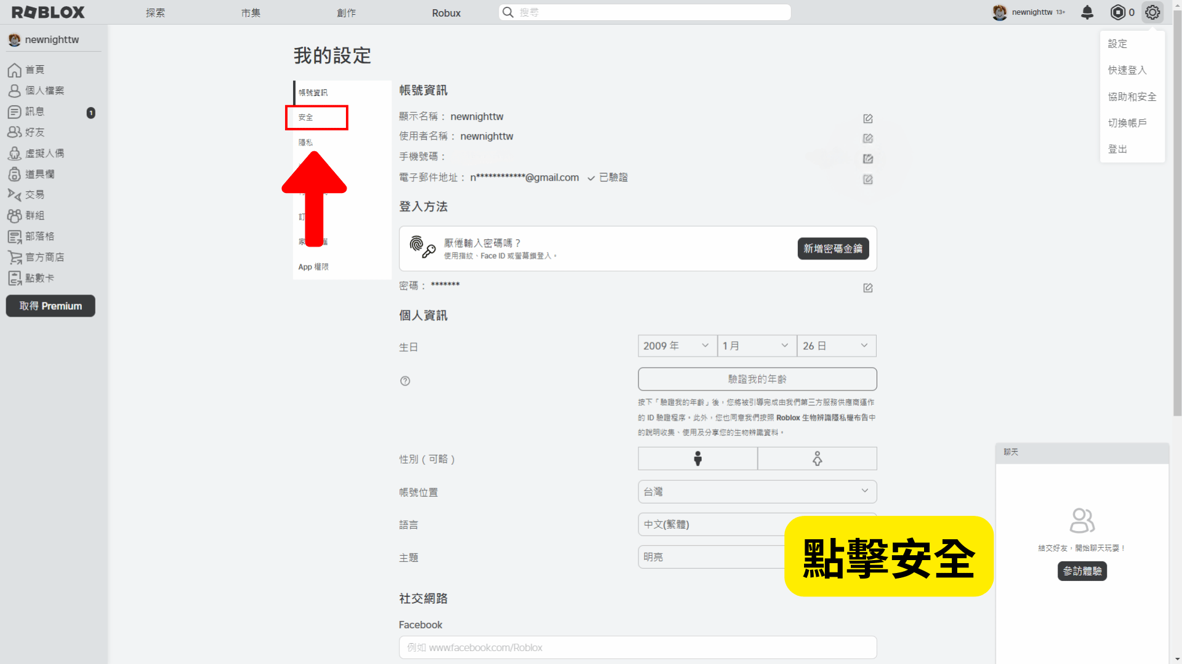Select the female gender option
This screenshot has height=664, width=1182.
pyautogui.click(x=817, y=459)
